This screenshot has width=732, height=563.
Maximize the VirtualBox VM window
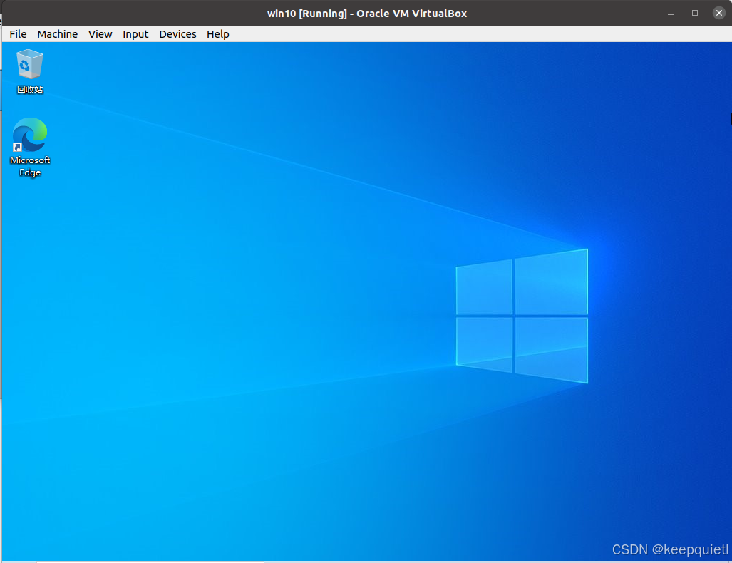[x=695, y=14]
